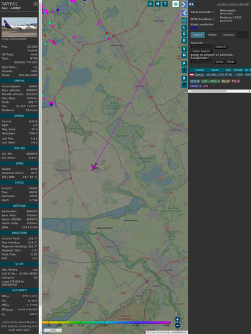Open the map layer selector icon
The image size is (251, 334).
176,4
